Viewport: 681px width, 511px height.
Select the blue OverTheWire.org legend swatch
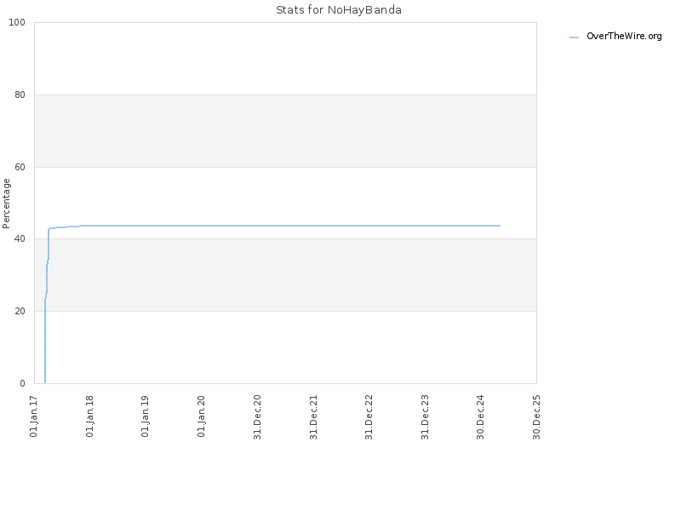(x=574, y=37)
